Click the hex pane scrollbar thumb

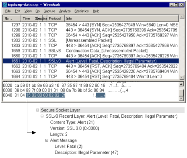pyautogui.click(x=181, y=93)
